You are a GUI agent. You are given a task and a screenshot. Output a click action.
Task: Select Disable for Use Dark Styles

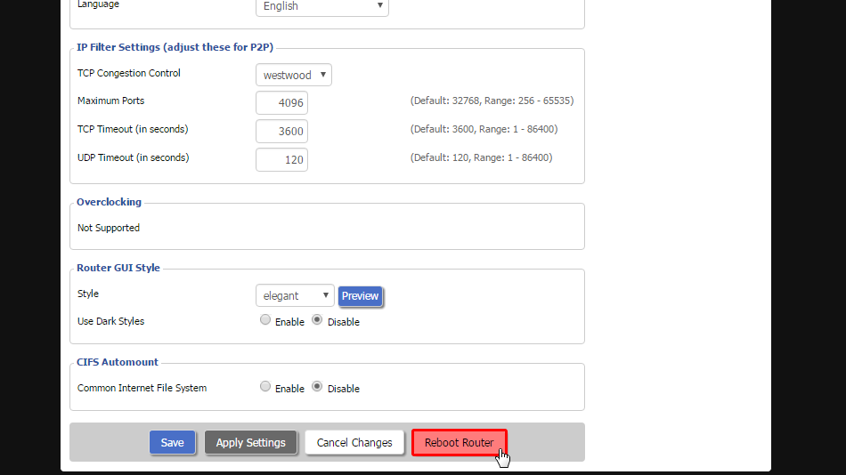(317, 320)
